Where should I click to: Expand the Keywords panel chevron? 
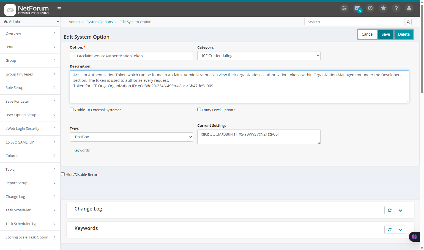[400, 230]
